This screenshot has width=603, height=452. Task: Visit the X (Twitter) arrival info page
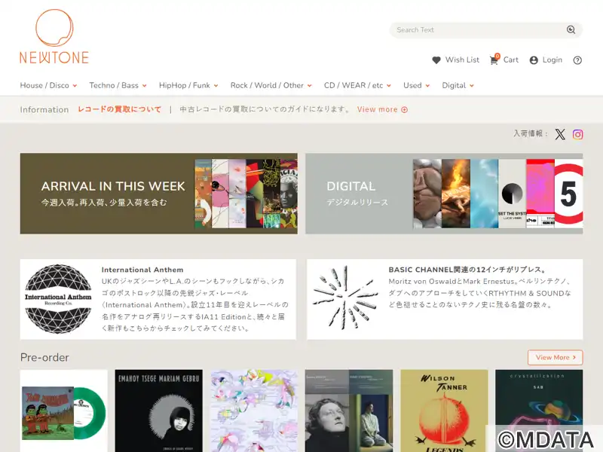pyautogui.click(x=560, y=134)
